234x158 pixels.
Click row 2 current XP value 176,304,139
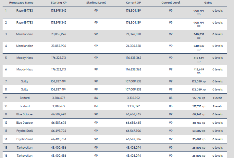pyautogui.click(x=133, y=23)
